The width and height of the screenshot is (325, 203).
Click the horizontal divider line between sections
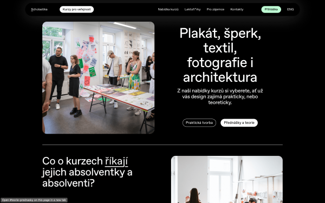tap(162, 145)
